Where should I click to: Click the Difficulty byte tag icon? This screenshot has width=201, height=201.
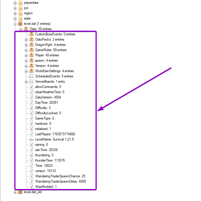32,108
